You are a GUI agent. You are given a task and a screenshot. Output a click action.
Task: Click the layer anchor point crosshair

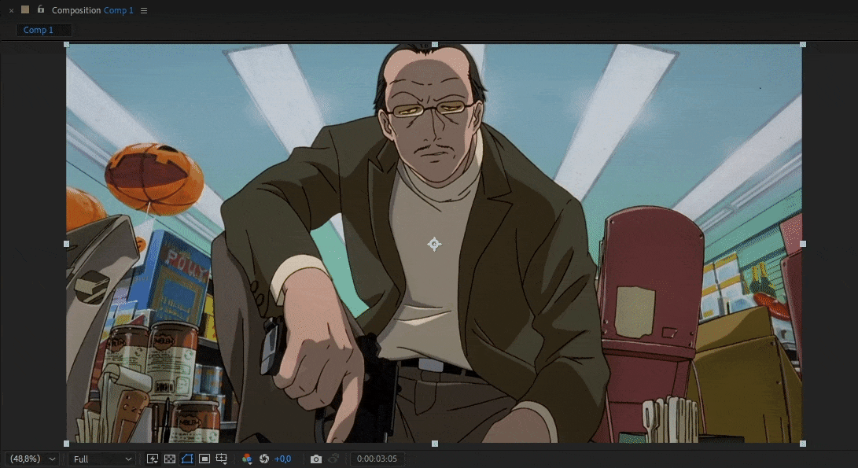click(x=434, y=244)
